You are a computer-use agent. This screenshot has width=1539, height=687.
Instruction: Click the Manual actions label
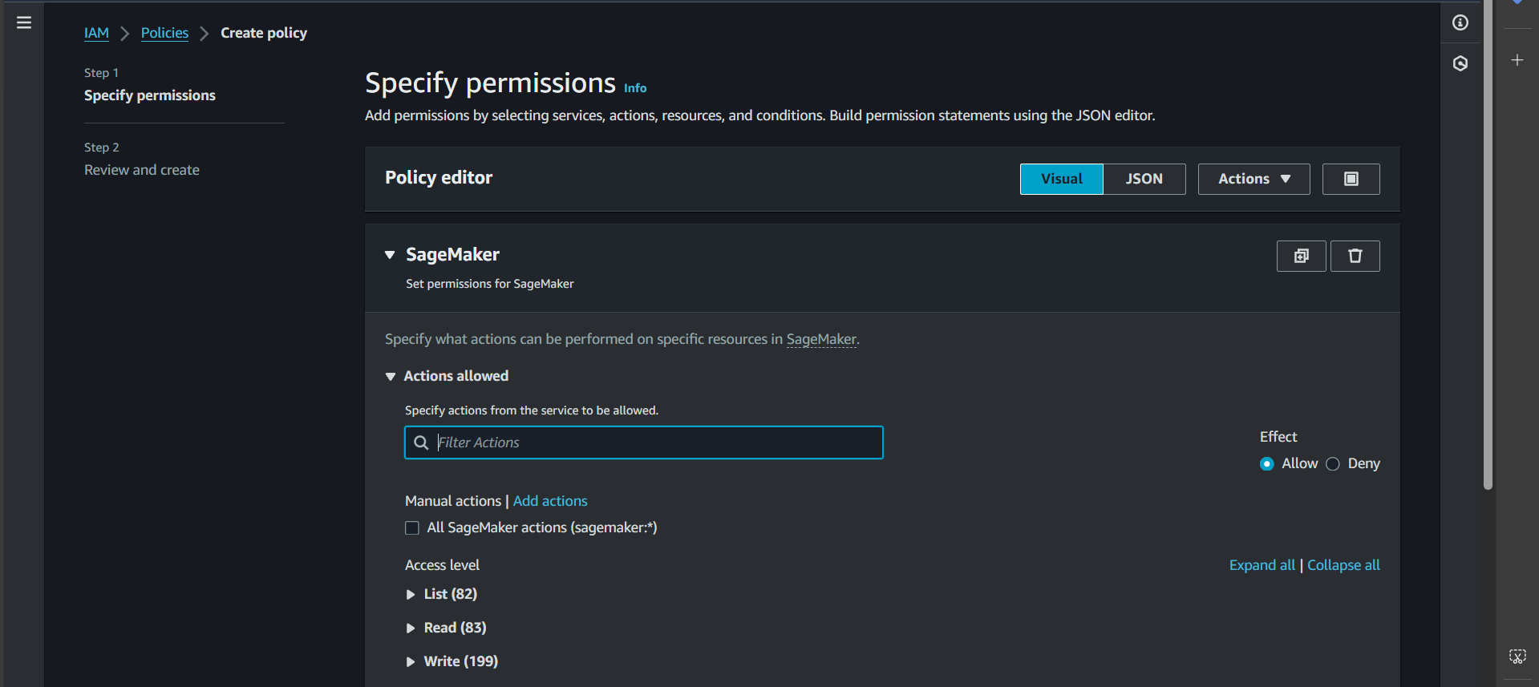tap(453, 501)
